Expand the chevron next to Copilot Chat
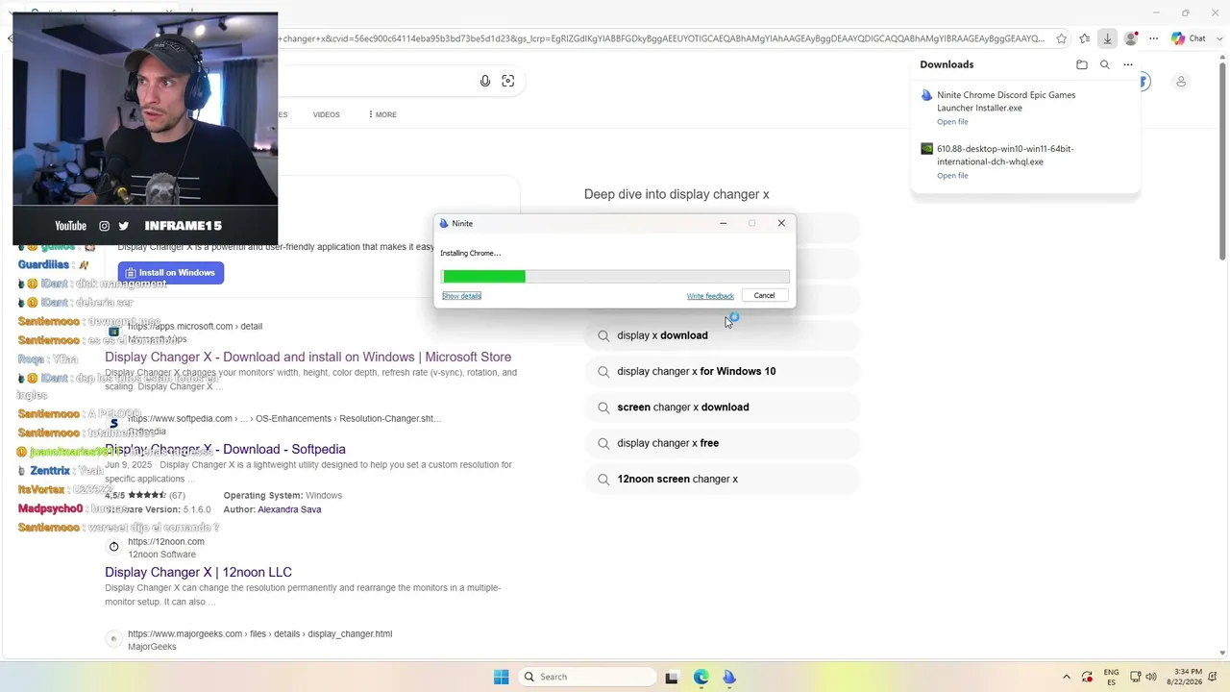 tap(1218, 38)
